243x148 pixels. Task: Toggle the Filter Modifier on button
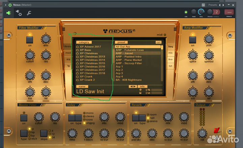30,40
